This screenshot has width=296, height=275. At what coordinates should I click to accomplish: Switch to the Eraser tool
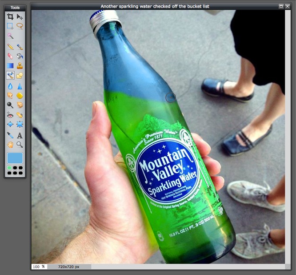(10, 56)
